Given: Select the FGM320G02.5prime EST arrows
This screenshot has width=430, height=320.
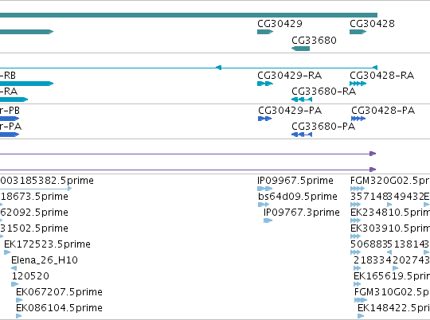Looking at the screenshot, I should pos(358,189).
